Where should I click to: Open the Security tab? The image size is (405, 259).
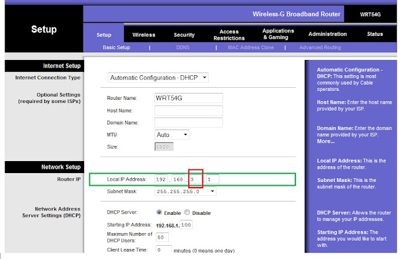coord(184,35)
